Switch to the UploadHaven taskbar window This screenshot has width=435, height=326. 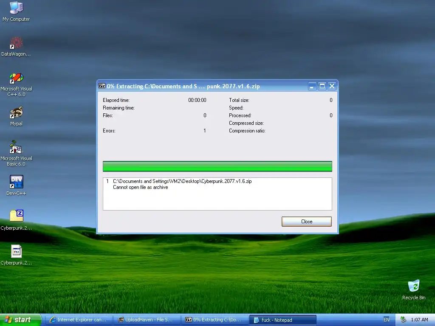[147, 320]
